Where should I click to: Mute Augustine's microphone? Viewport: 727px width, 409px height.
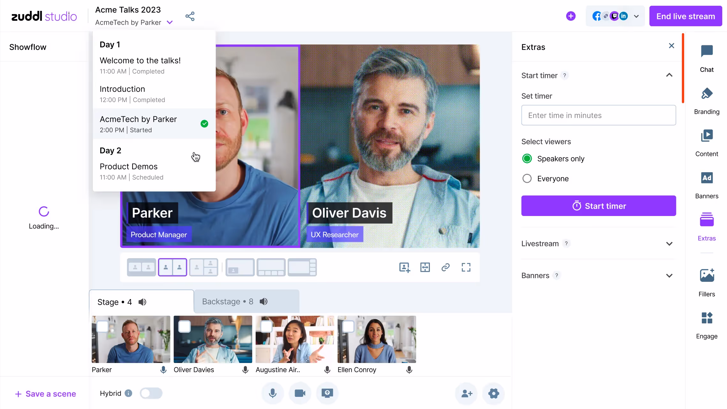(327, 370)
